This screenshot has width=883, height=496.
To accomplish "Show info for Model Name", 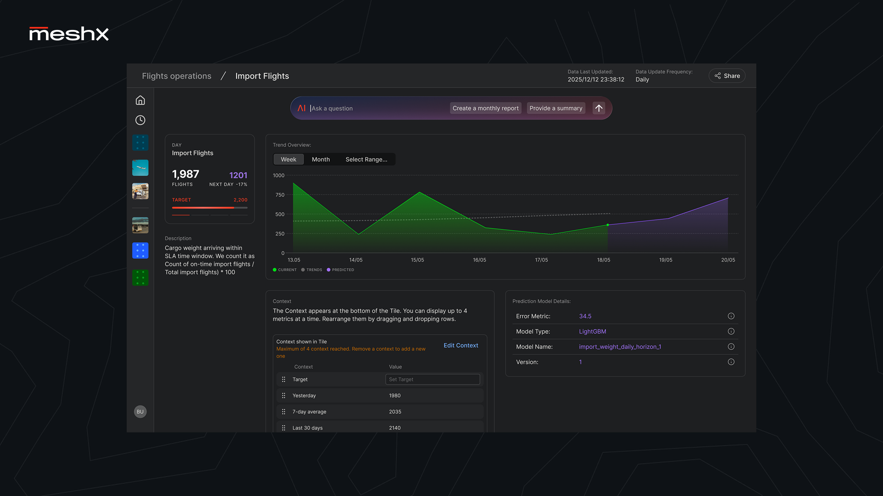I will (731, 347).
